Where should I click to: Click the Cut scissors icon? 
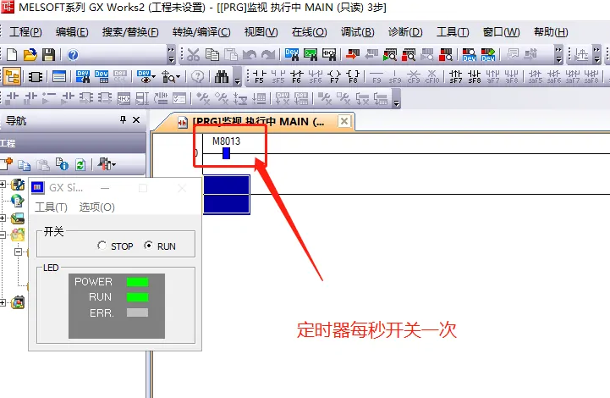pyautogui.click(x=193, y=54)
